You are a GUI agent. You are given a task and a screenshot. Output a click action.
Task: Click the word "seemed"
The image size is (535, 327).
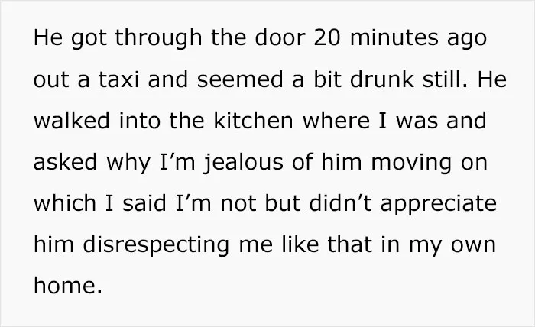[x=240, y=79]
